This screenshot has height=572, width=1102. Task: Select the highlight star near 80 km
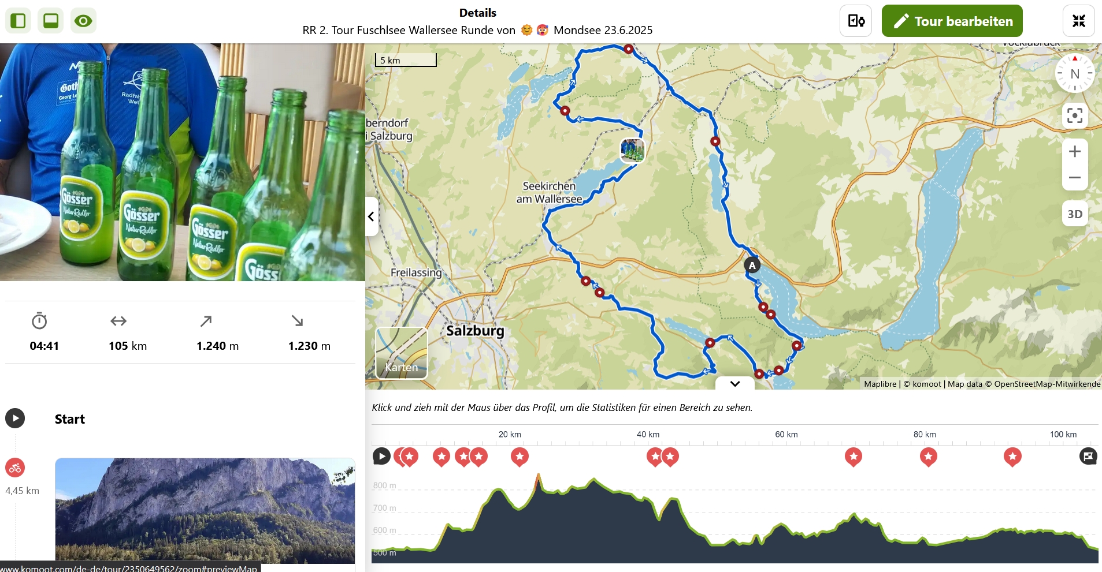928,457
